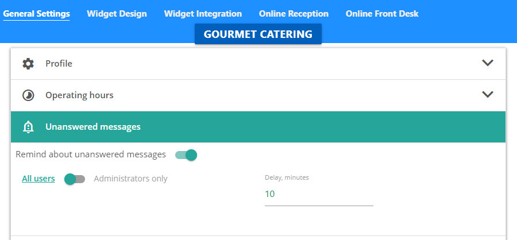Expand the Profile section chevron
Screen dimensions: 517x240
[x=488, y=63]
